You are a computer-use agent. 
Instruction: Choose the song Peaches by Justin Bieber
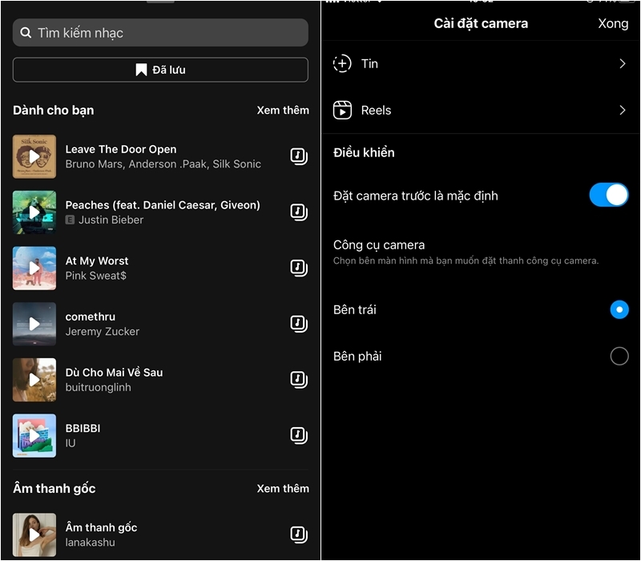click(162, 212)
